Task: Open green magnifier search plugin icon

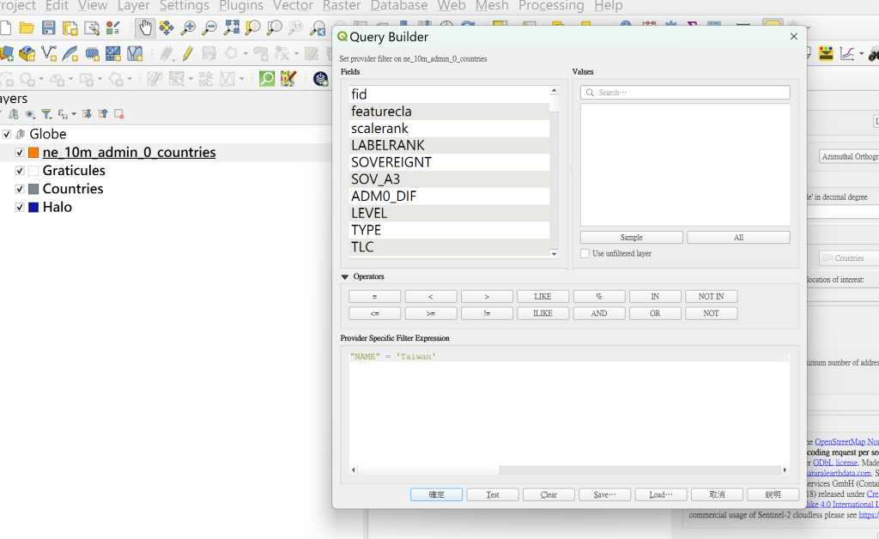Action: (267, 78)
